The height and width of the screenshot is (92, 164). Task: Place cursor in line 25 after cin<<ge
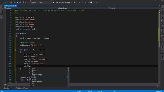point(31,66)
